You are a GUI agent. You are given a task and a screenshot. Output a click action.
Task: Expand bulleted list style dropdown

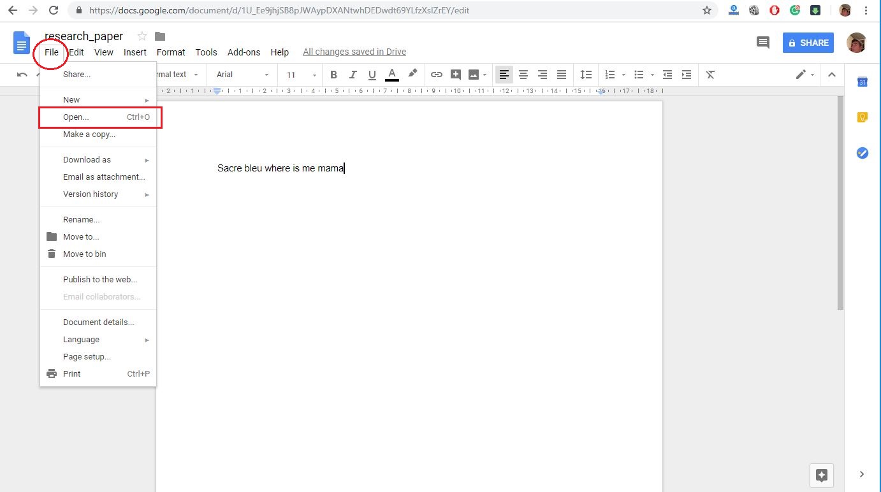(653, 75)
